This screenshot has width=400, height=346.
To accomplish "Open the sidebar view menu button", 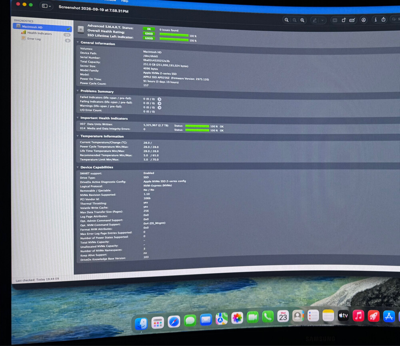I will coord(46,6).
